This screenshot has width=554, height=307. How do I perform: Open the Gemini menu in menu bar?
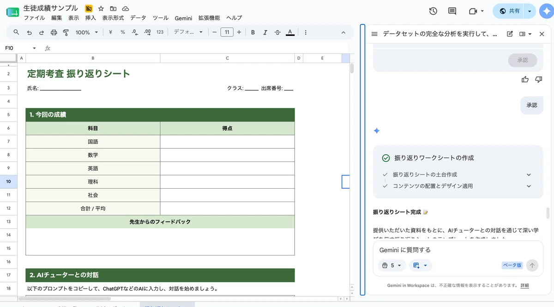pyautogui.click(x=183, y=18)
